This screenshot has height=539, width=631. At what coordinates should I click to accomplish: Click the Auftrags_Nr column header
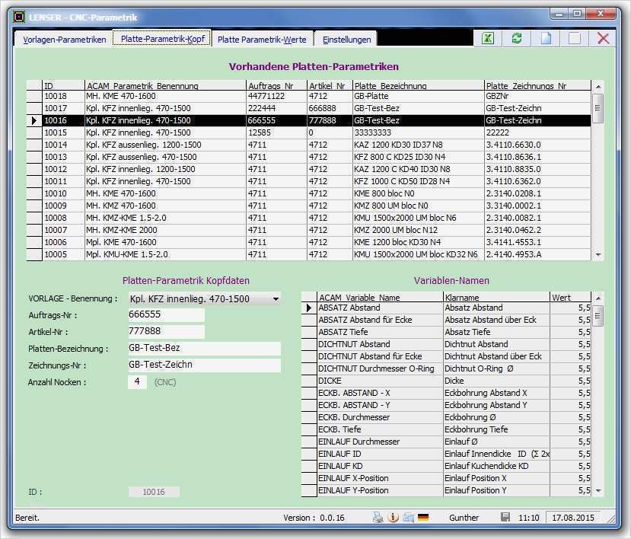(276, 86)
